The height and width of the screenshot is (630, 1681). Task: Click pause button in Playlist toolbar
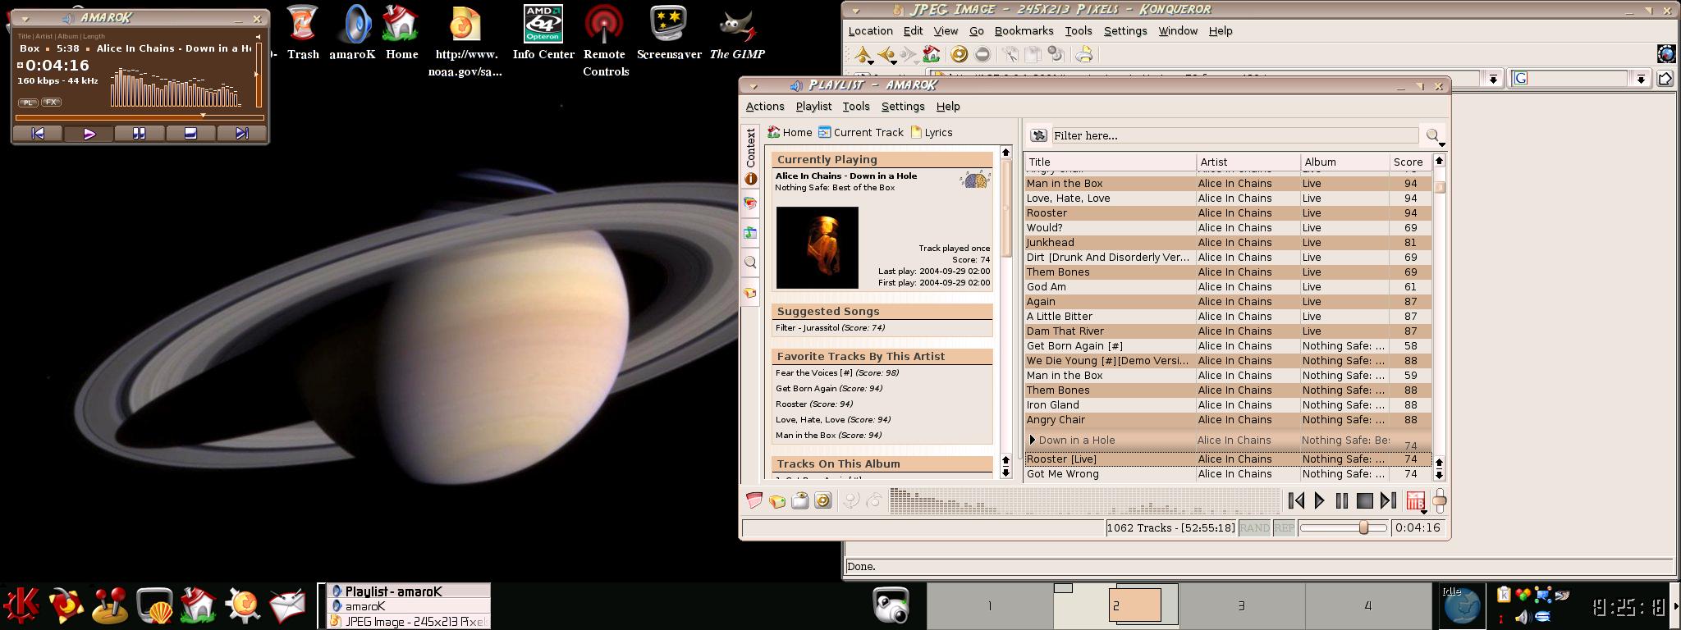[x=1342, y=500]
